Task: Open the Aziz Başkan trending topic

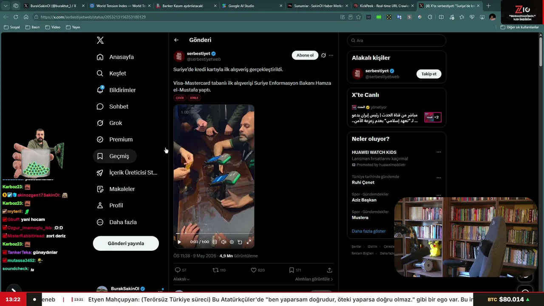Action: point(364,200)
